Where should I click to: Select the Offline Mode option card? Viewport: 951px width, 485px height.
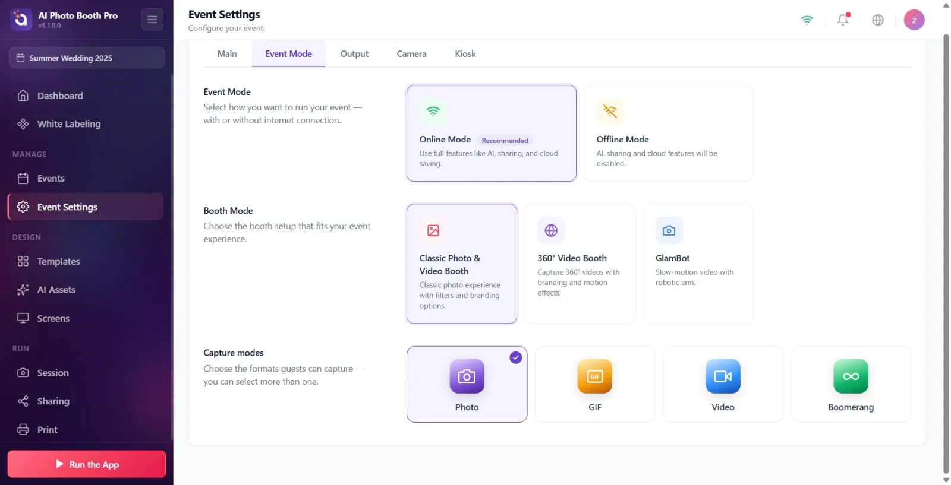(669, 133)
